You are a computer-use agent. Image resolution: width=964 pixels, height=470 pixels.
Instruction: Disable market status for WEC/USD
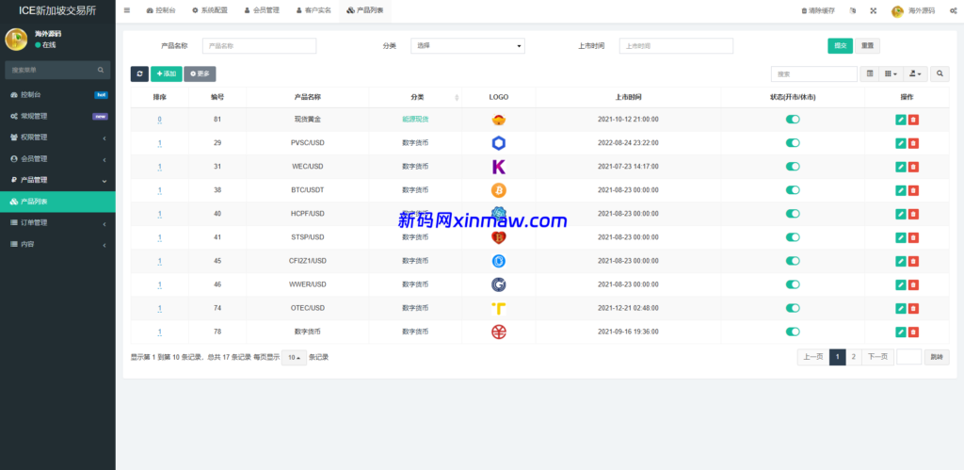pyautogui.click(x=793, y=167)
